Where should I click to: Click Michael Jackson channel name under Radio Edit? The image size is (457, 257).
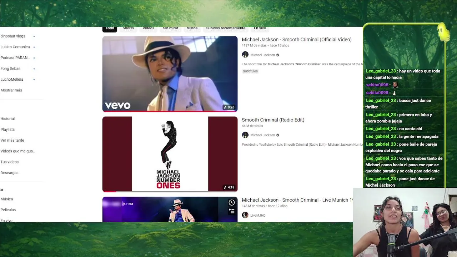[x=262, y=135]
